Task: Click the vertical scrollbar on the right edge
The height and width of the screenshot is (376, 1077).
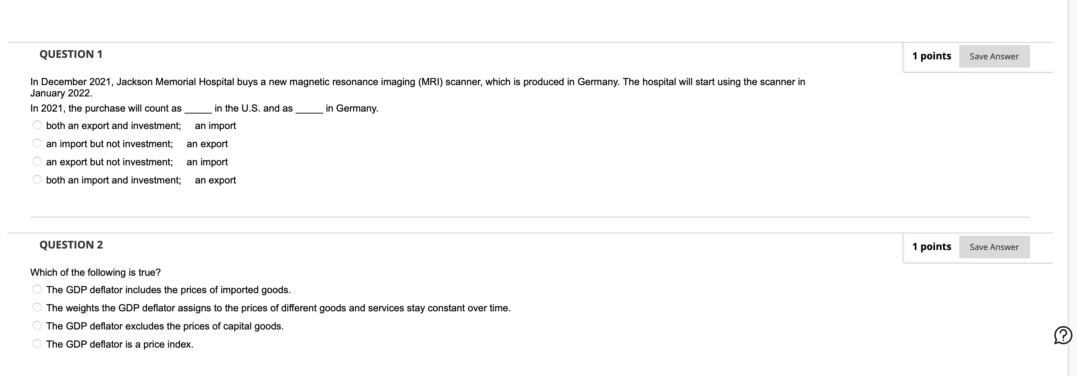Action: click(1072, 188)
